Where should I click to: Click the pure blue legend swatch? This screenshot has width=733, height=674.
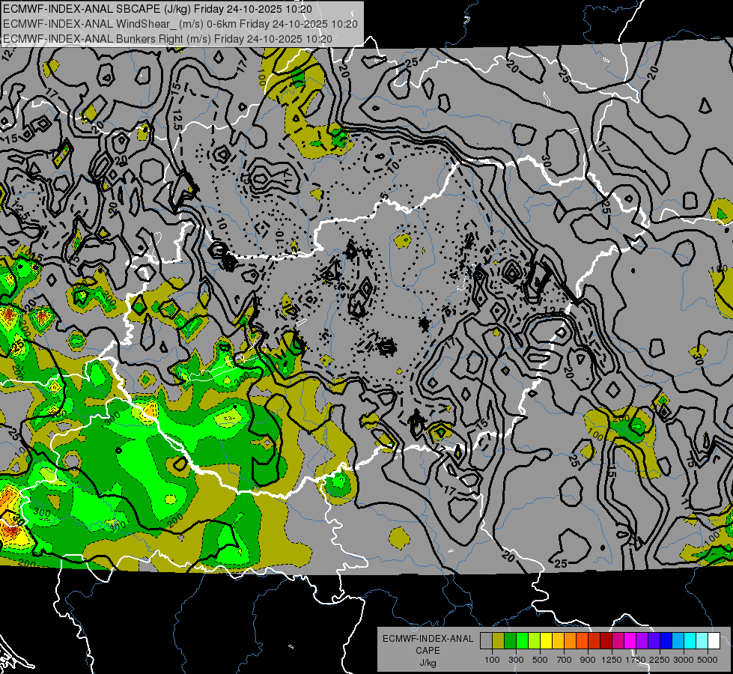[666, 641]
